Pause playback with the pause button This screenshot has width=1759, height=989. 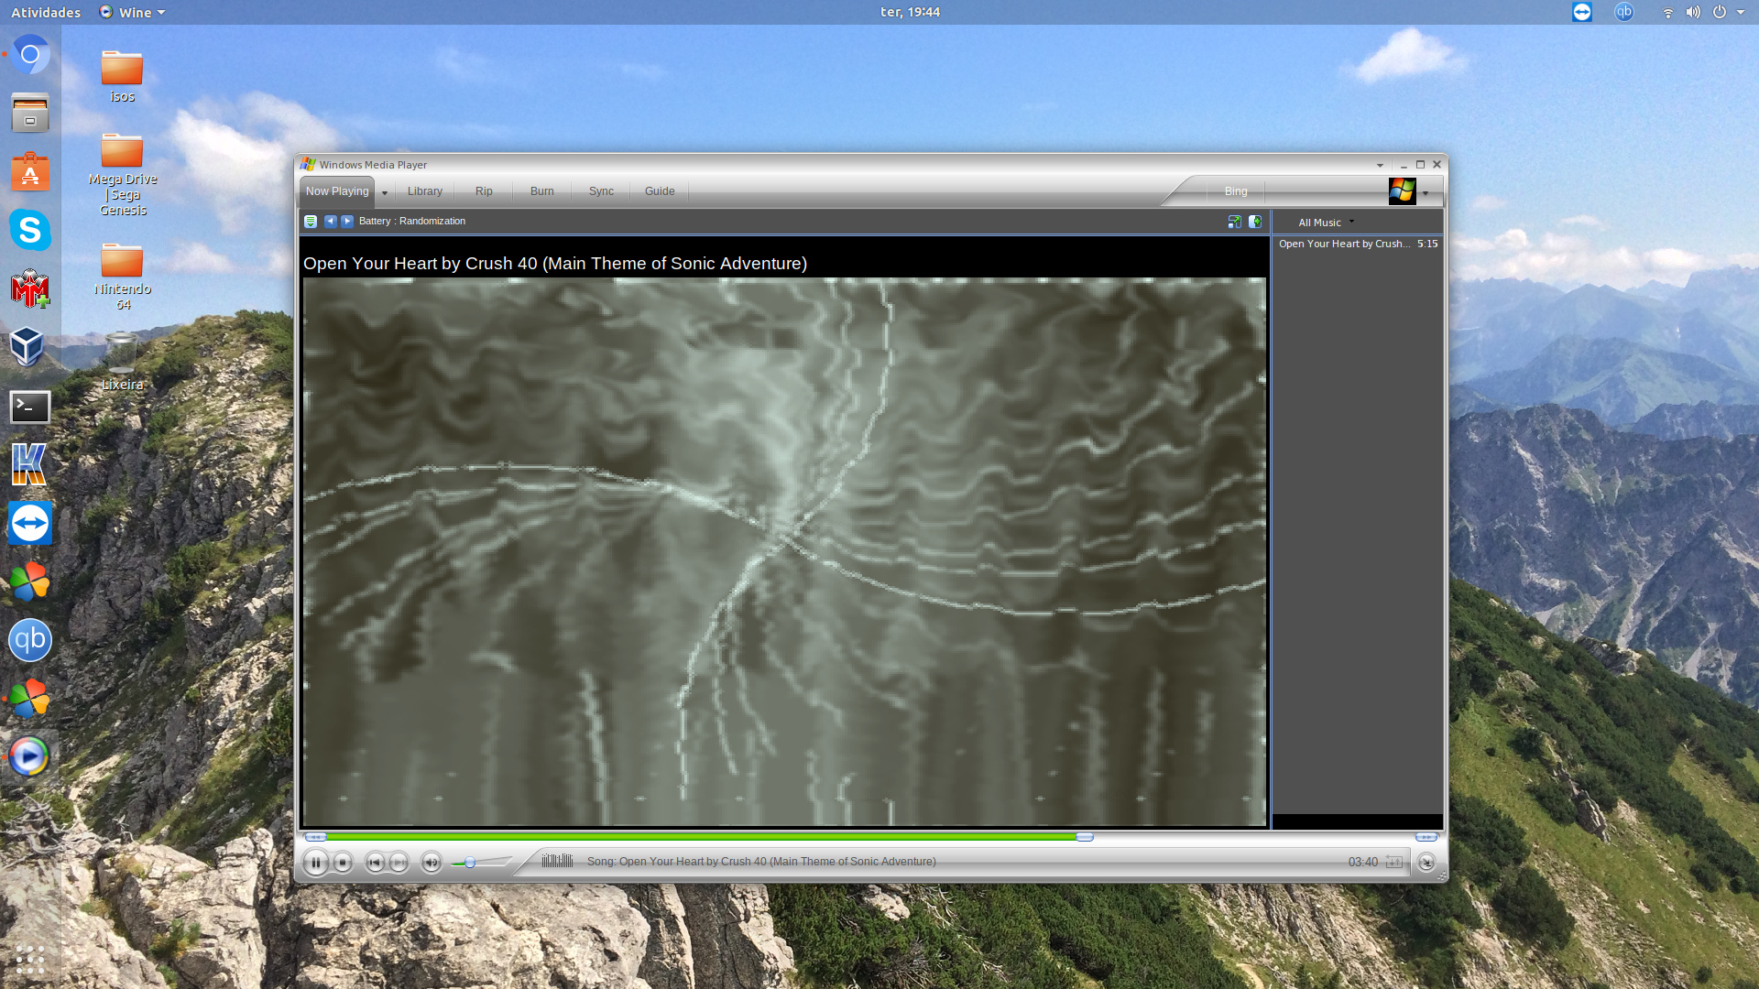(x=315, y=863)
